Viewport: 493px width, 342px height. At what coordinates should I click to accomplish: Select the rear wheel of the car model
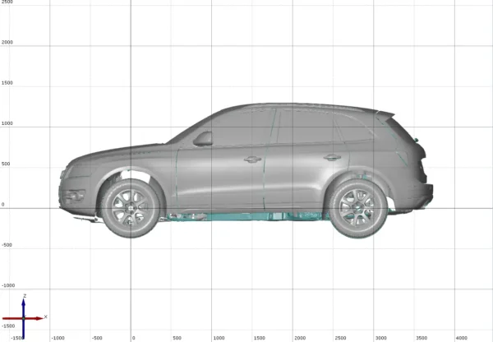pyautogui.click(x=358, y=208)
